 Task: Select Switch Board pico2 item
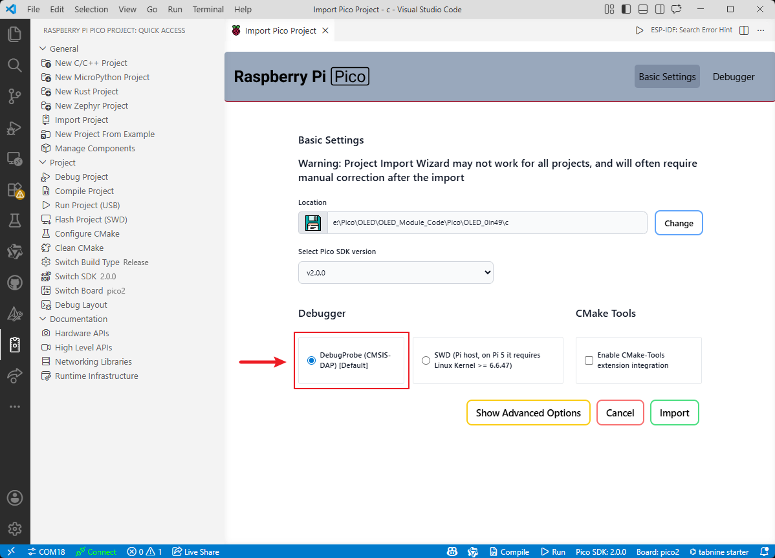[89, 290]
